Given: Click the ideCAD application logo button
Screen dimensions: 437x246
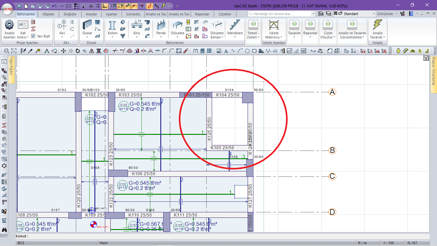Looking at the screenshot, I should (x=6, y=9).
